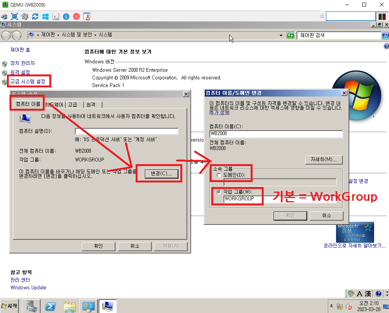Click the WORKGROUP text field

tap(280, 199)
